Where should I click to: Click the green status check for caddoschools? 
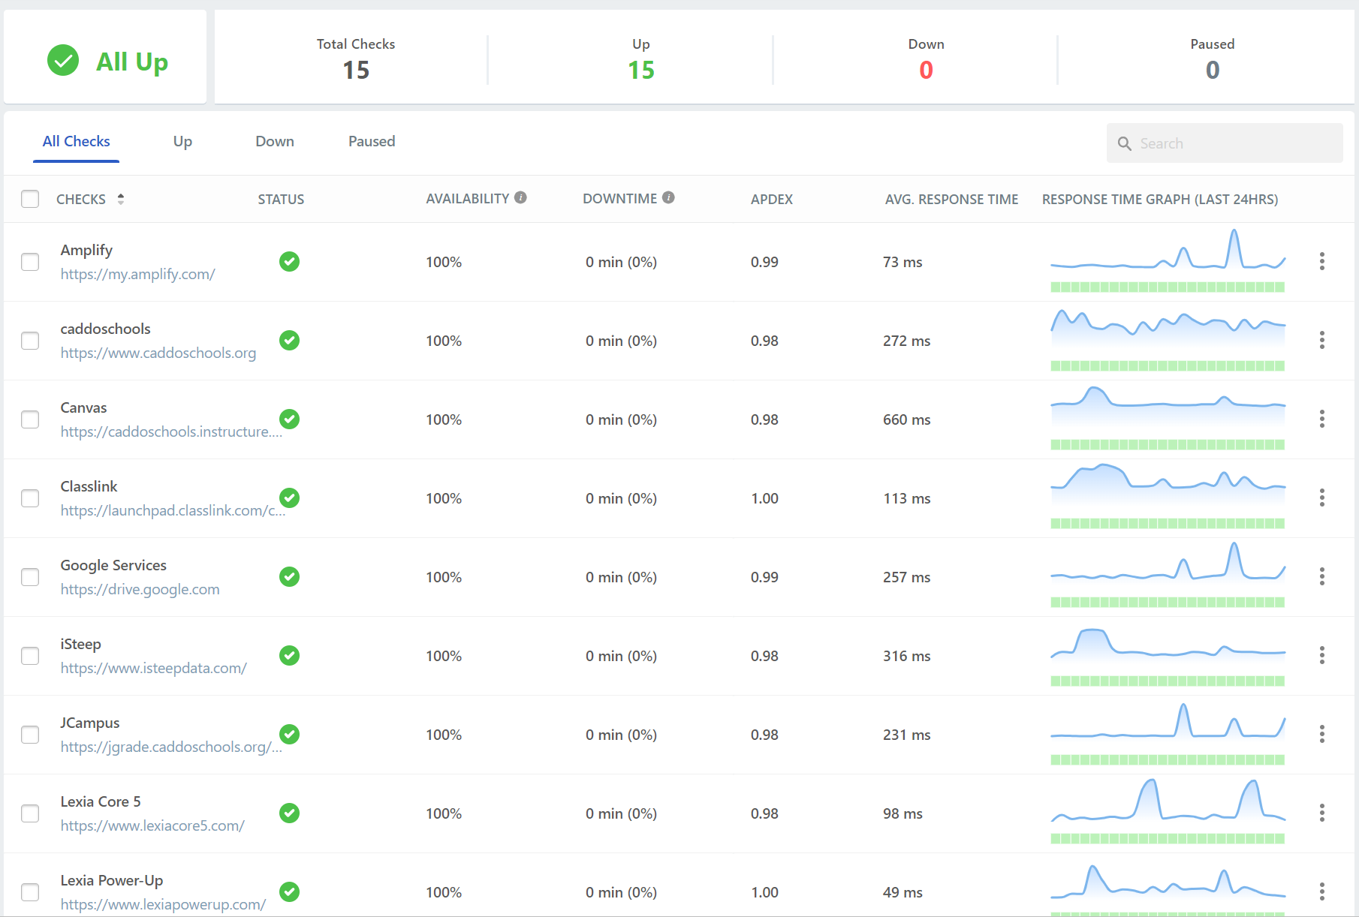click(289, 340)
